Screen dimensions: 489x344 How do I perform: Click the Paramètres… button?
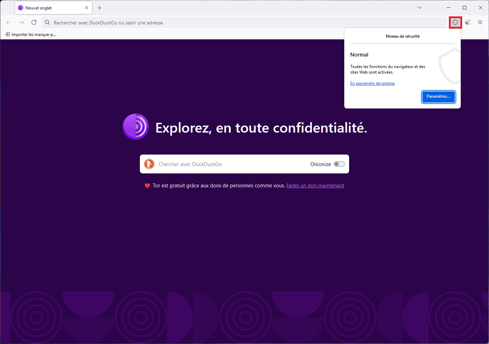438,97
